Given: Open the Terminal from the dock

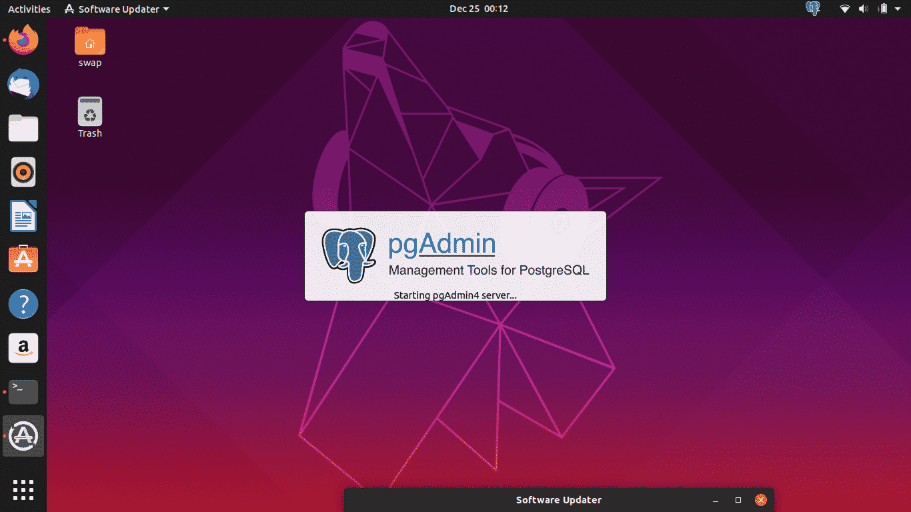Looking at the screenshot, I should pyautogui.click(x=23, y=392).
